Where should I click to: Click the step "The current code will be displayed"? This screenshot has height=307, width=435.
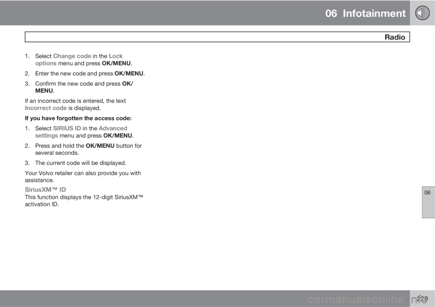pyautogui.click(x=81, y=163)
